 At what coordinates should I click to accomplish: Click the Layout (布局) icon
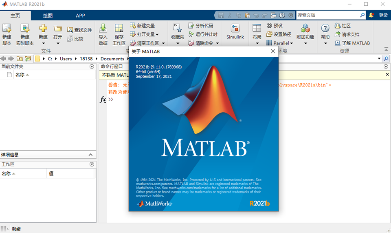pos(257,28)
